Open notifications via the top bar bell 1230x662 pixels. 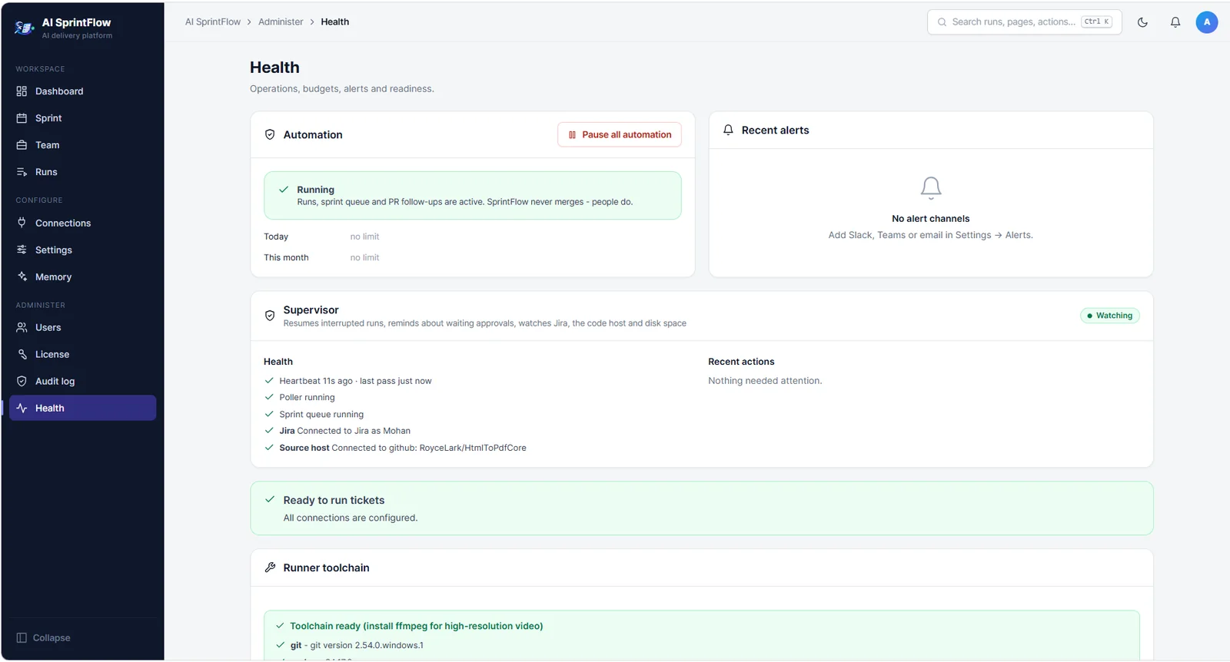pyautogui.click(x=1175, y=22)
